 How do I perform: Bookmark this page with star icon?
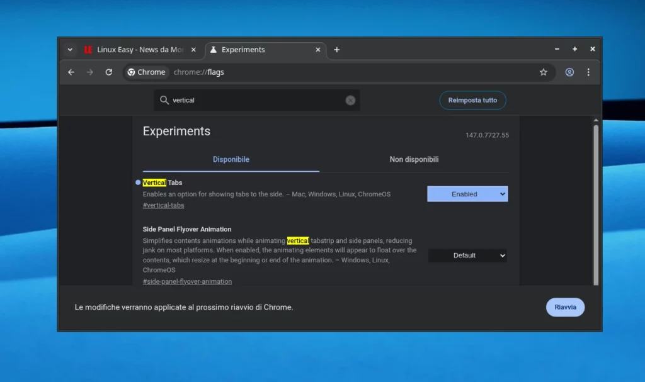click(543, 72)
